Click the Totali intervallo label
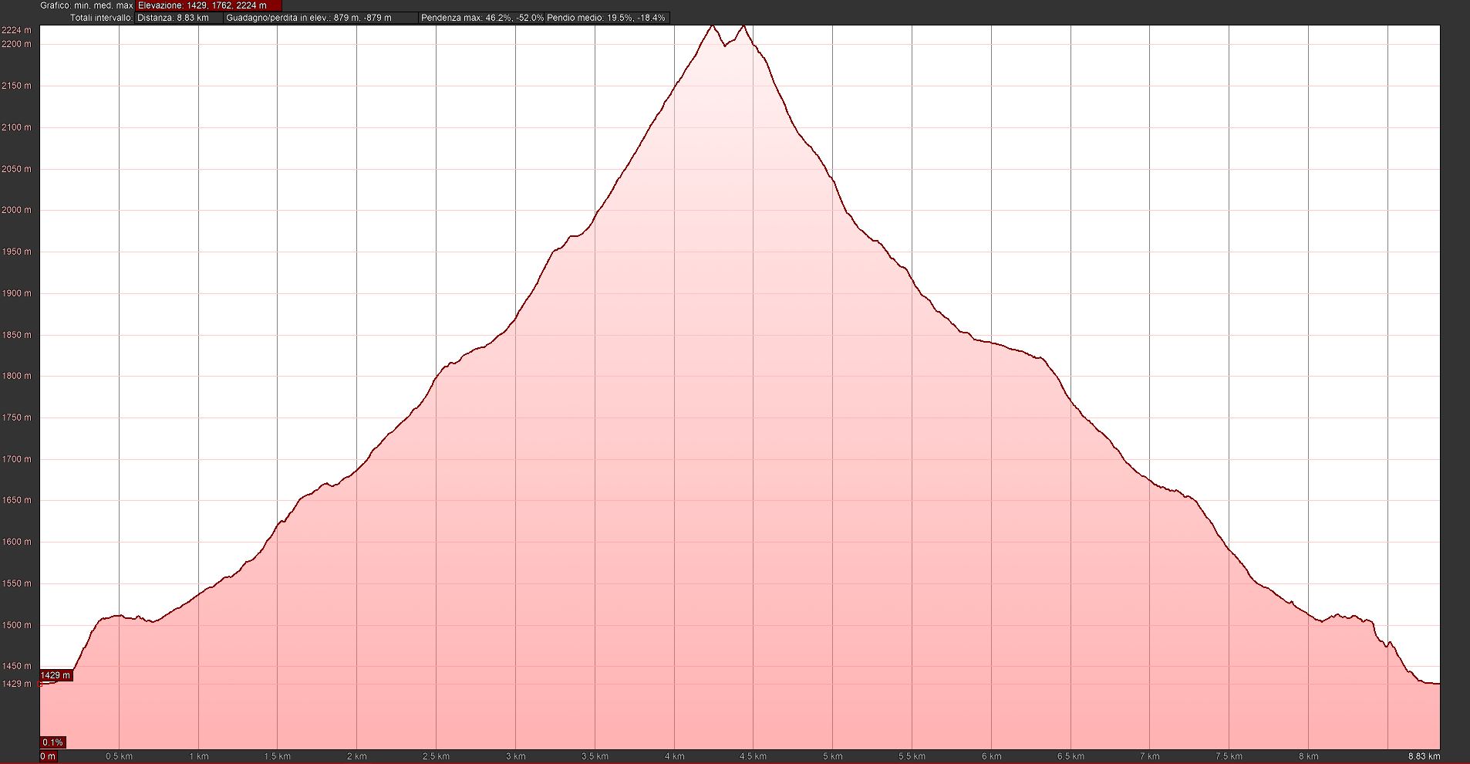The width and height of the screenshot is (1470, 764). pos(101,18)
